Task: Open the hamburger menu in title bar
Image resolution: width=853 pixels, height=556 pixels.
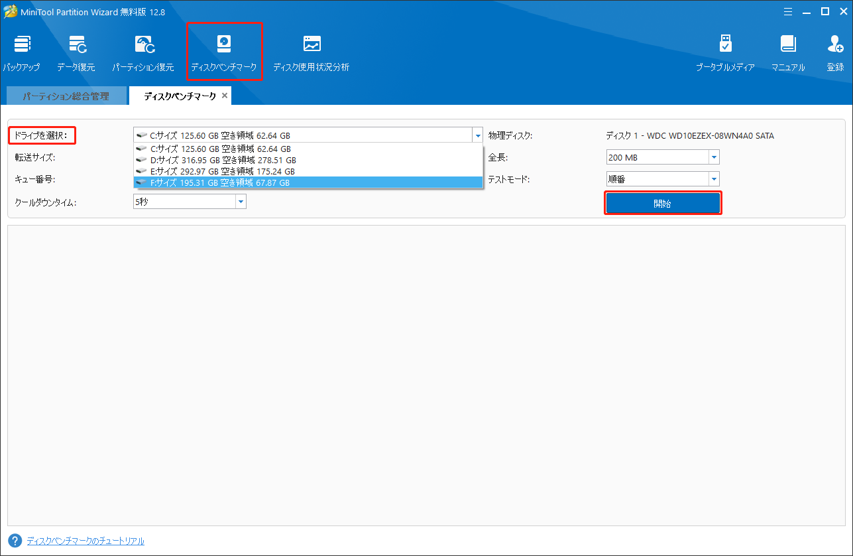Action: (x=788, y=11)
